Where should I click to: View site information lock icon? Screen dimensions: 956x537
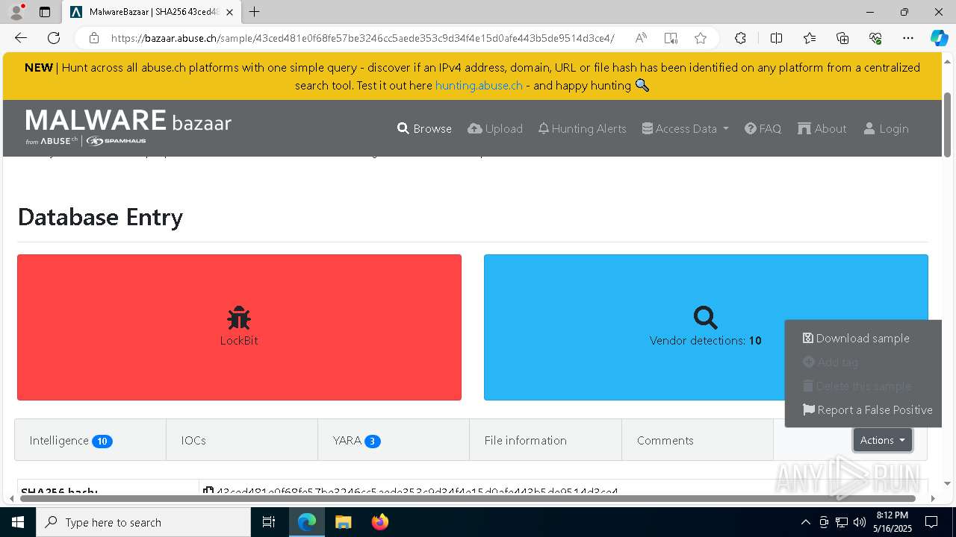pos(93,38)
